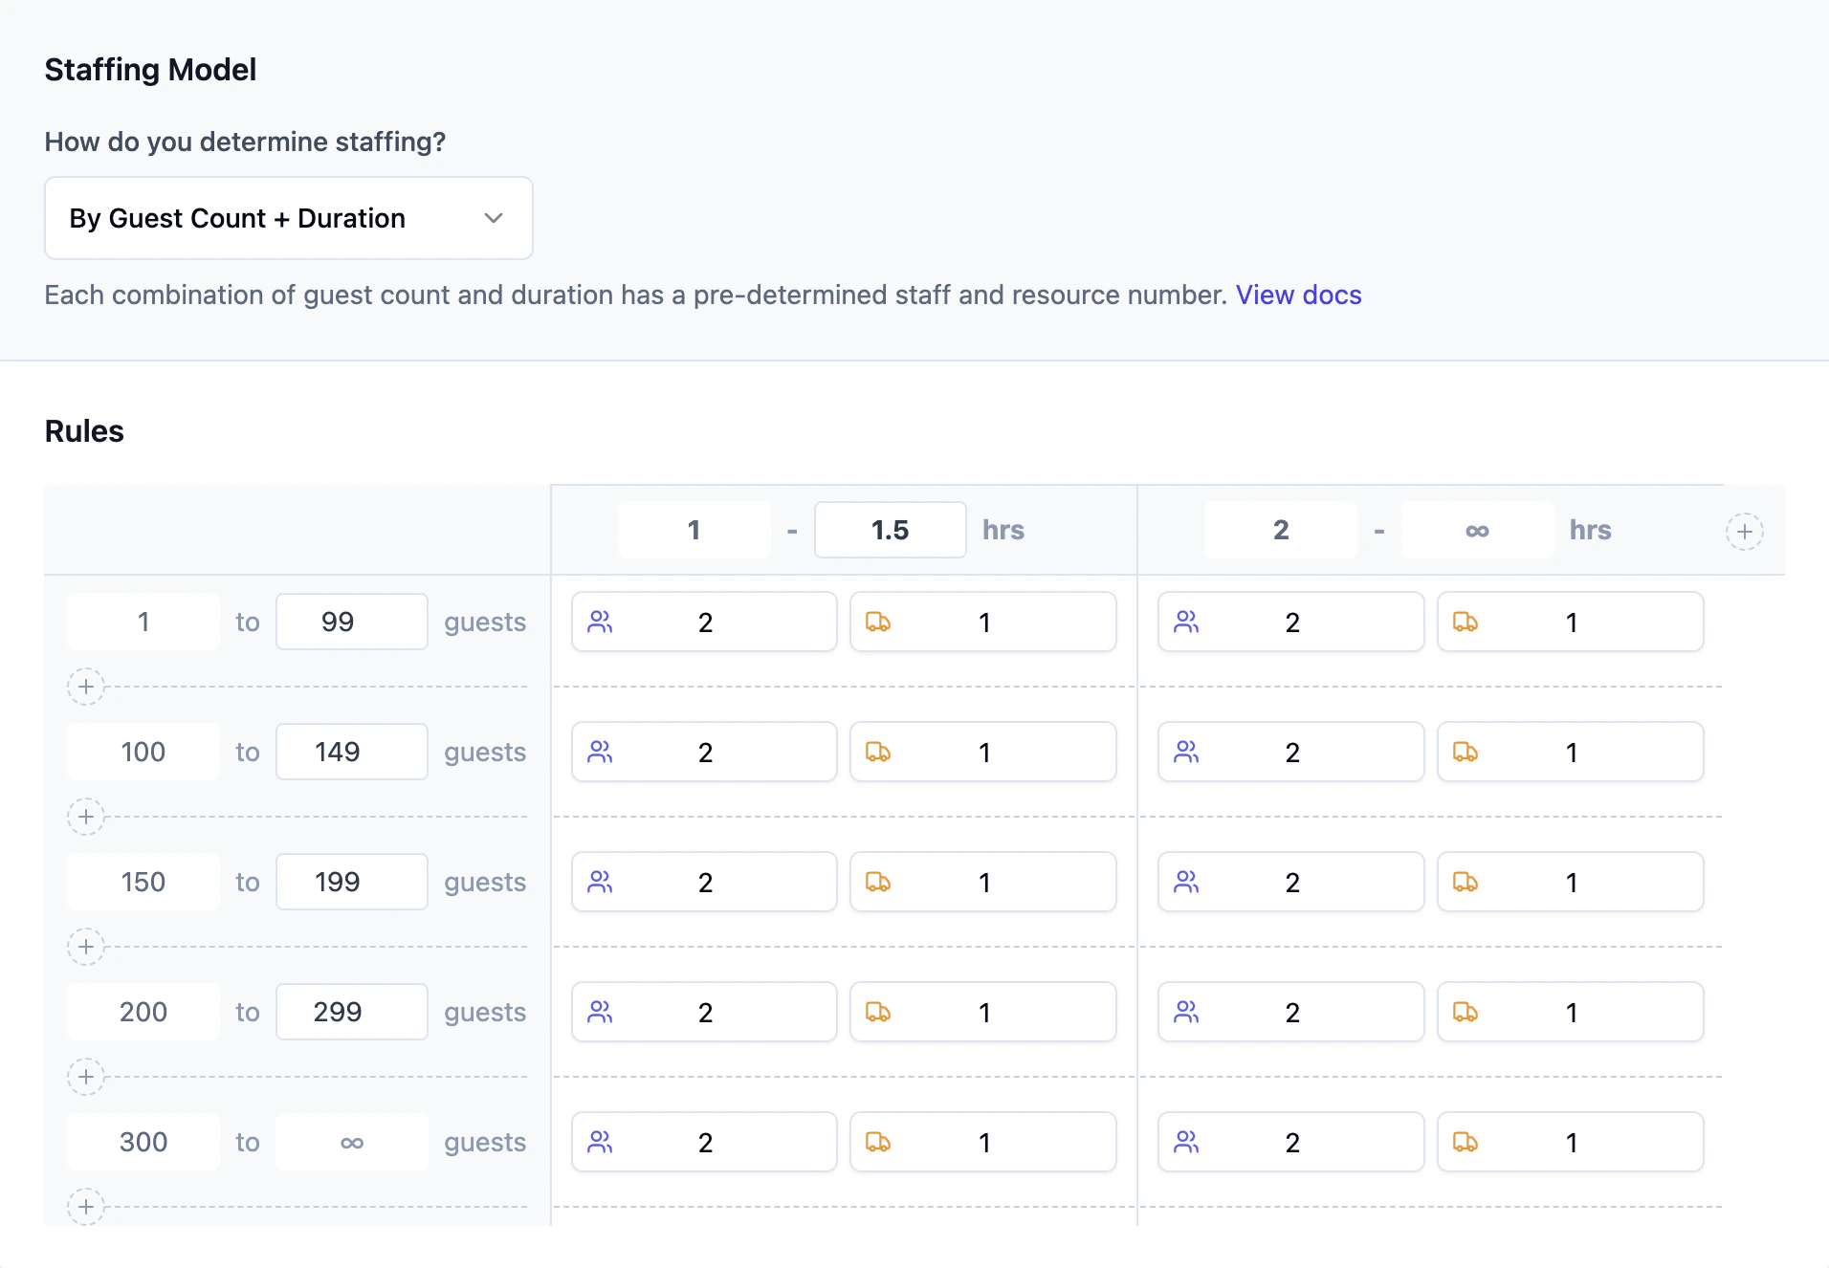Viewport: 1829px width, 1268px height.
Task: Edit the 1.5 hrs duration field
Action: [x=890, y=530]
